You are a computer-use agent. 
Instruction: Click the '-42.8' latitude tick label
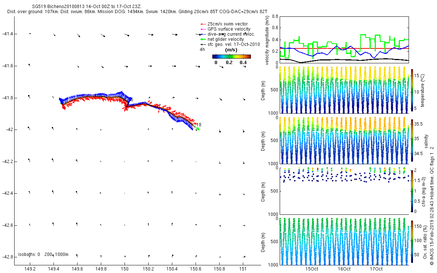[x=7, y=257]
